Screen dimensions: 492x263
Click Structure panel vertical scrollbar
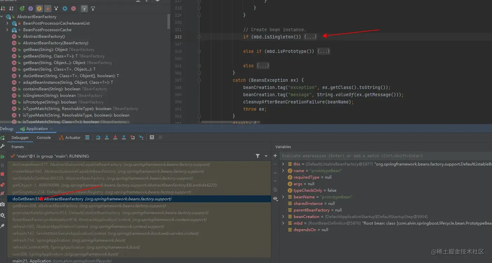pos(169,21)
